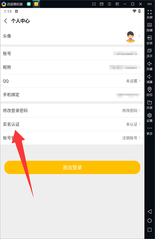Screen dimensions: 155x239
Task: Expand the 更多 more options
Action: point(149,131)
